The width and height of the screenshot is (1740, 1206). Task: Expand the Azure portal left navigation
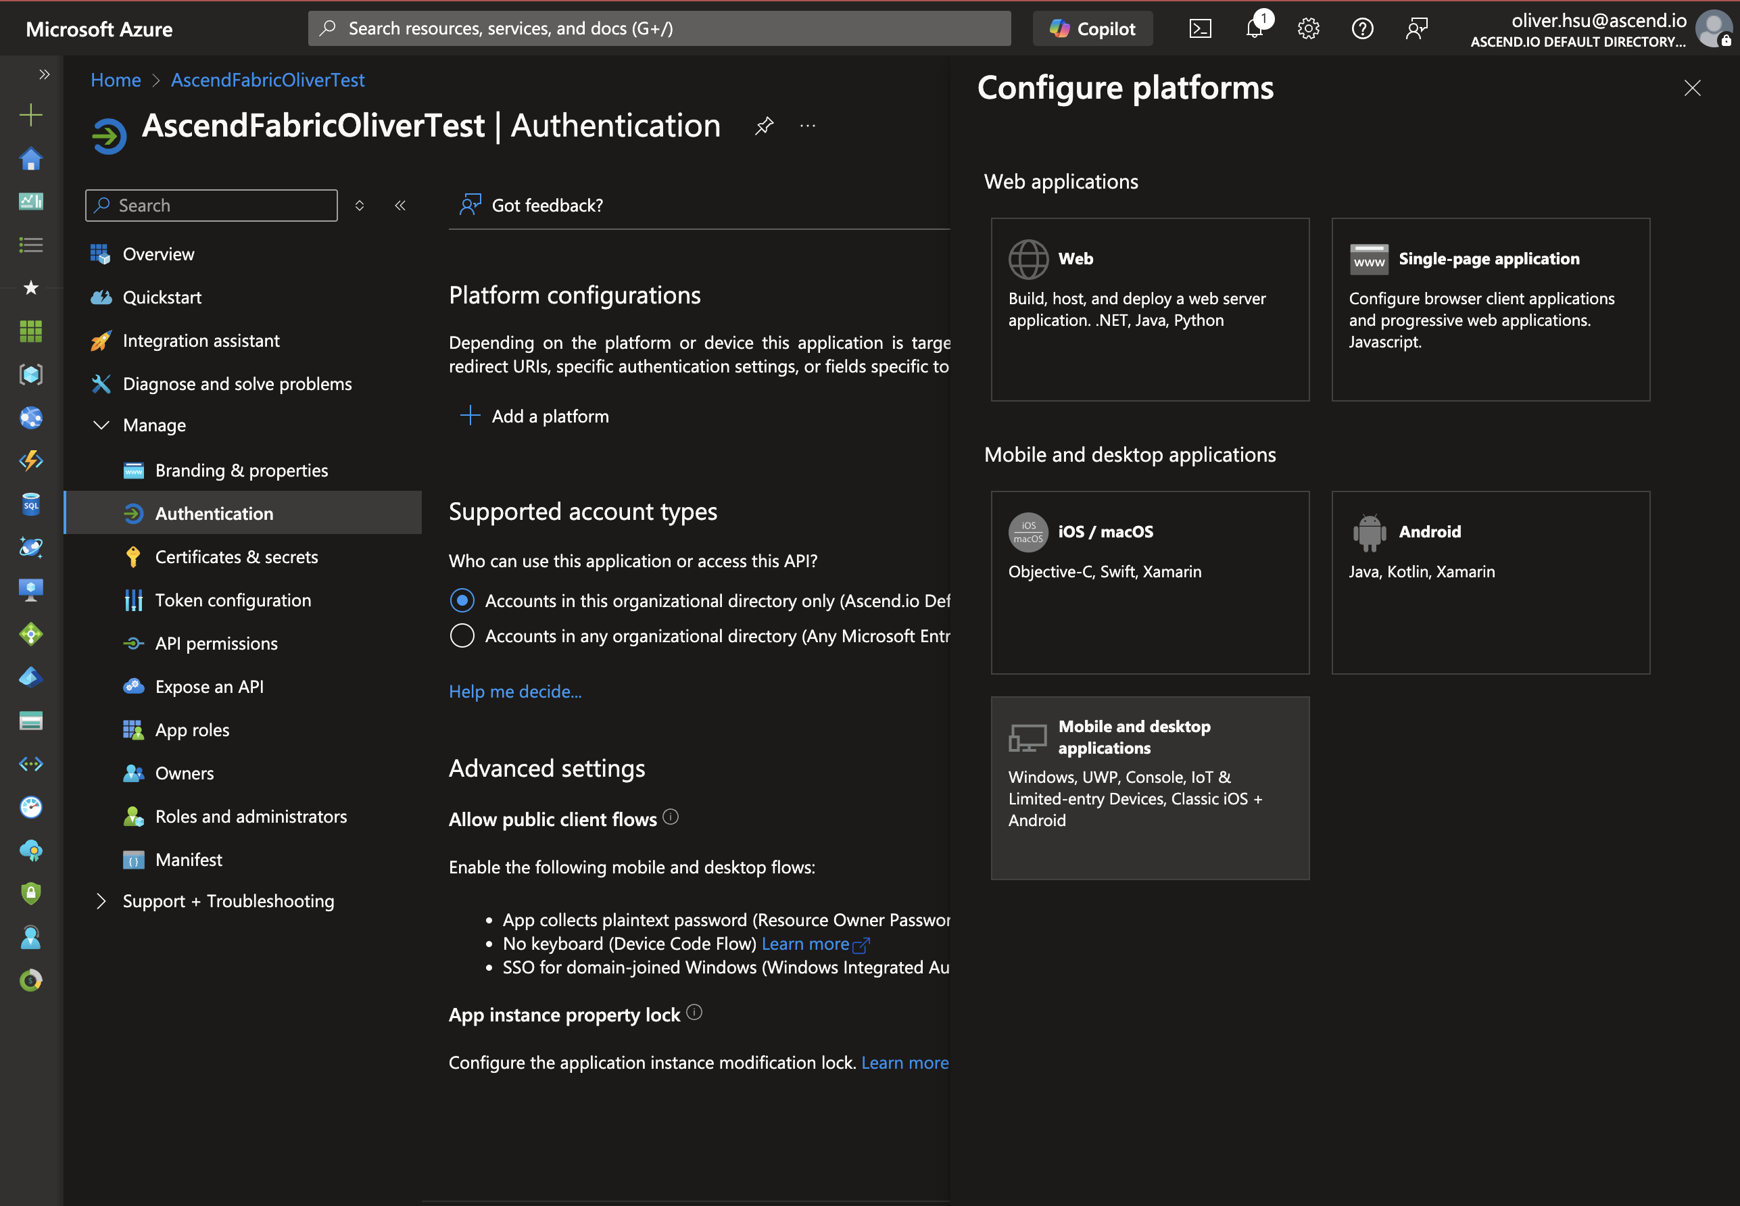[44, 74]
